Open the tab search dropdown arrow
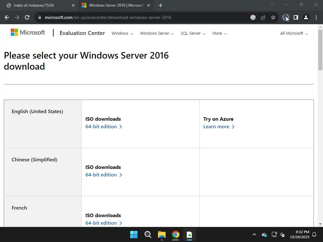 pyautogui.click(x=272, y=4)
